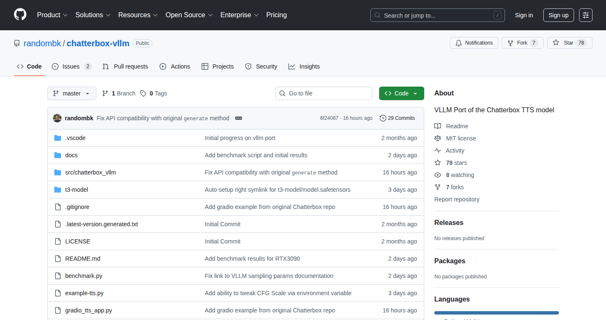606x320 pixels.
Task: Open chatterbox-vllm repository link
Action: click(x=98, y=43)
